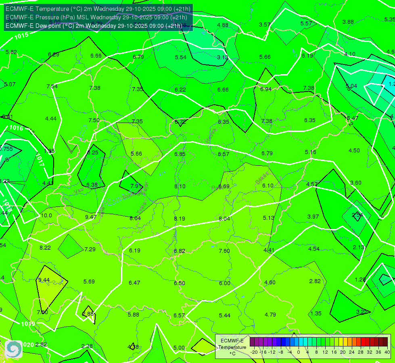Click the 4.50 value
This screenshot has width=395, height=363.
click(354, 150)
